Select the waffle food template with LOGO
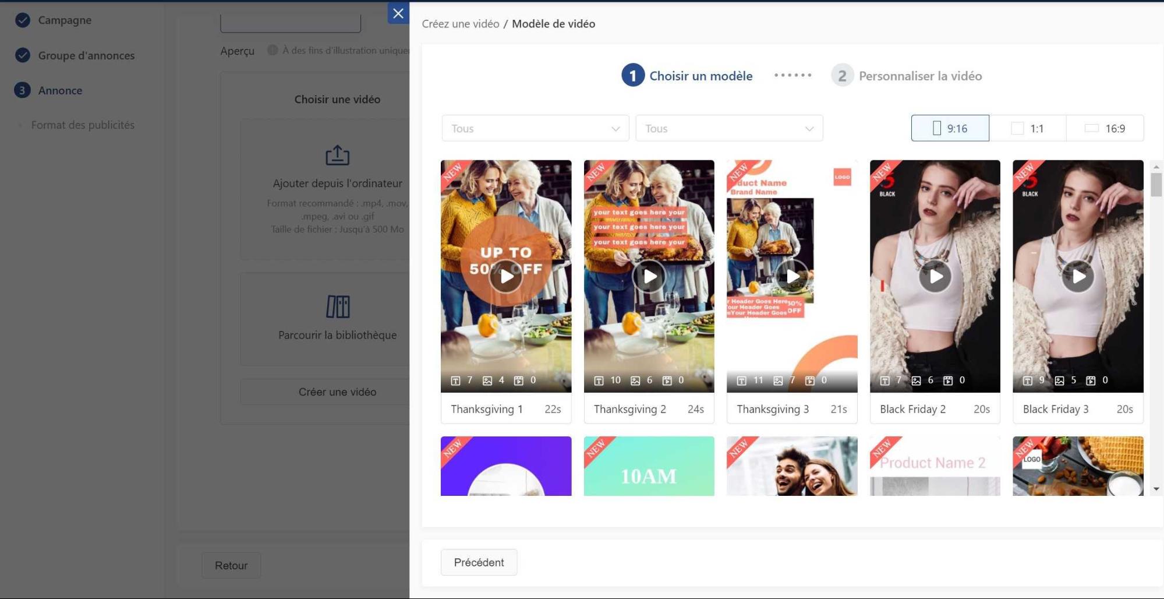 coord(1078,466)
